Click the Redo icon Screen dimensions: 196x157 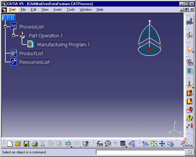pyautogui.click(x=77, y=143)
